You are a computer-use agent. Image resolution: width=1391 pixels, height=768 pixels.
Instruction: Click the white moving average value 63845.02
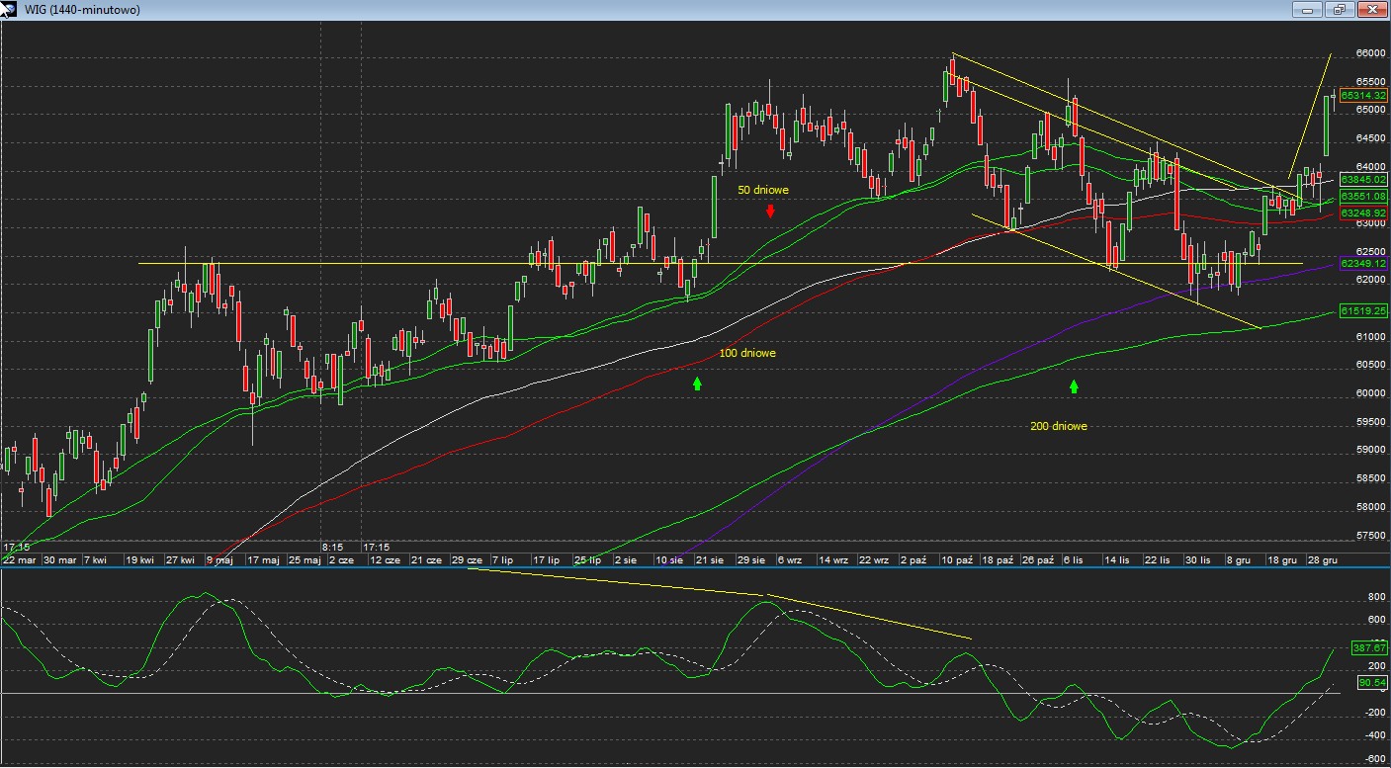coord(1363,180)
